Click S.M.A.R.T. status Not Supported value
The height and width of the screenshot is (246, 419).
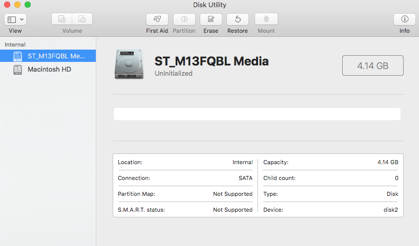click(233, 210)
